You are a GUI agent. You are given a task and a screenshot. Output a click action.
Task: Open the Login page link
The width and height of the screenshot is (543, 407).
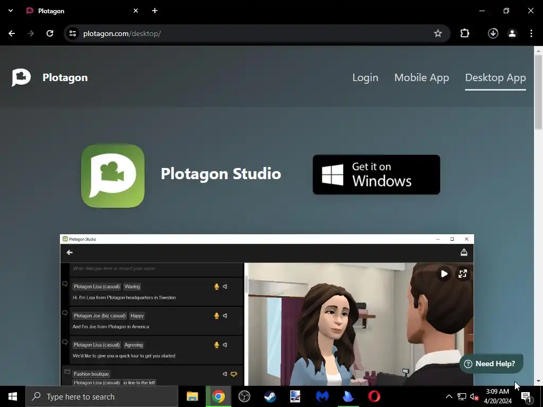pyautogui.click(x=365, y=77)
